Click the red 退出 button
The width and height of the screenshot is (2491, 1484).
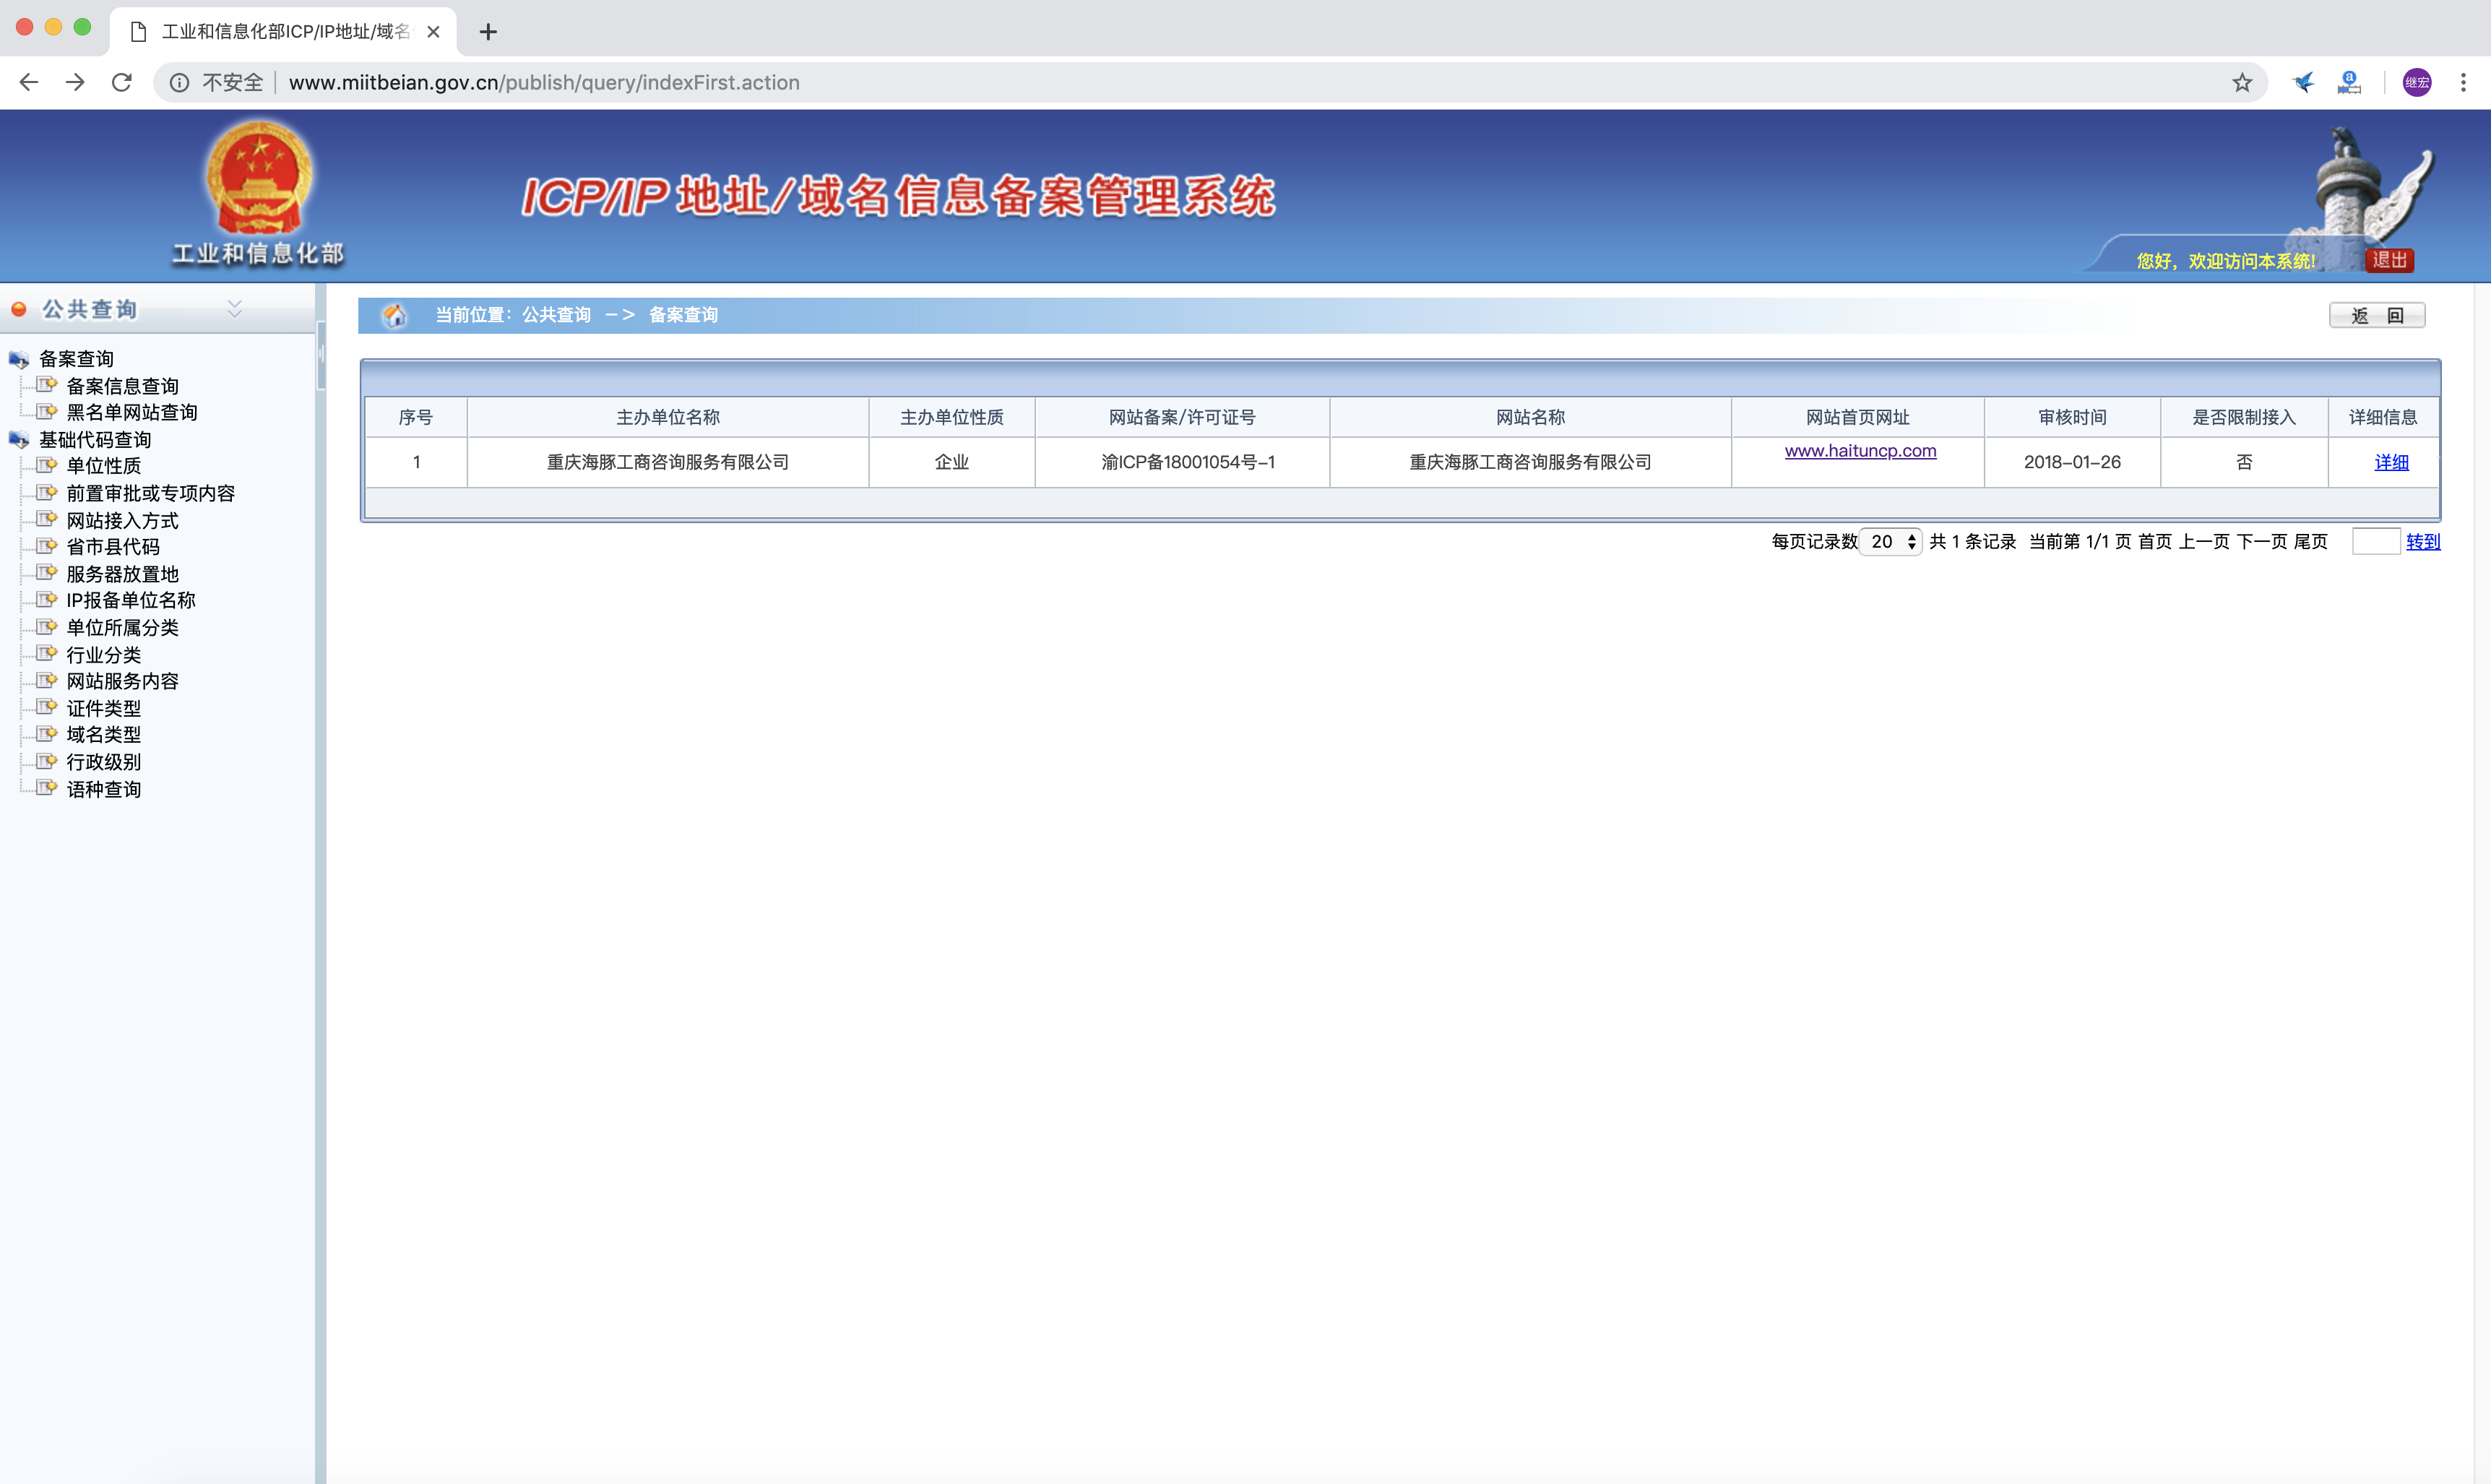(2389, 260)
